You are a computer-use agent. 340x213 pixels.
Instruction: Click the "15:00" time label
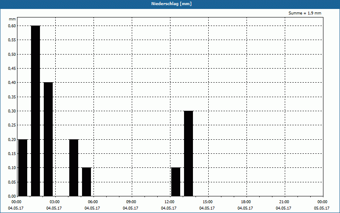click(208, 202)
